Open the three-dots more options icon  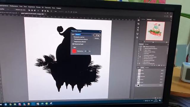click(56, 11)
